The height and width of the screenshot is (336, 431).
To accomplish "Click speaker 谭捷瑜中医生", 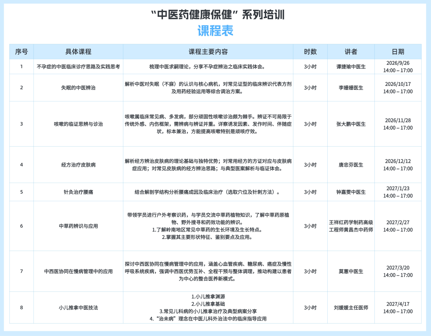I will point(351,67).
